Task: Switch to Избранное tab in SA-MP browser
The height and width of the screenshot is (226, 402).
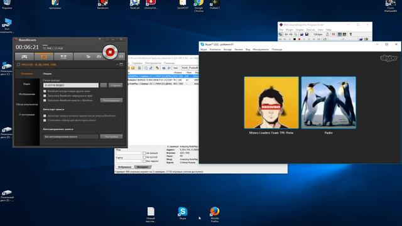Action: point(124,167)
